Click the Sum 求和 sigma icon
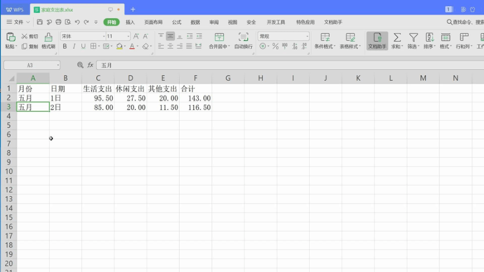484x272 pixels. [x=397, y=37]
